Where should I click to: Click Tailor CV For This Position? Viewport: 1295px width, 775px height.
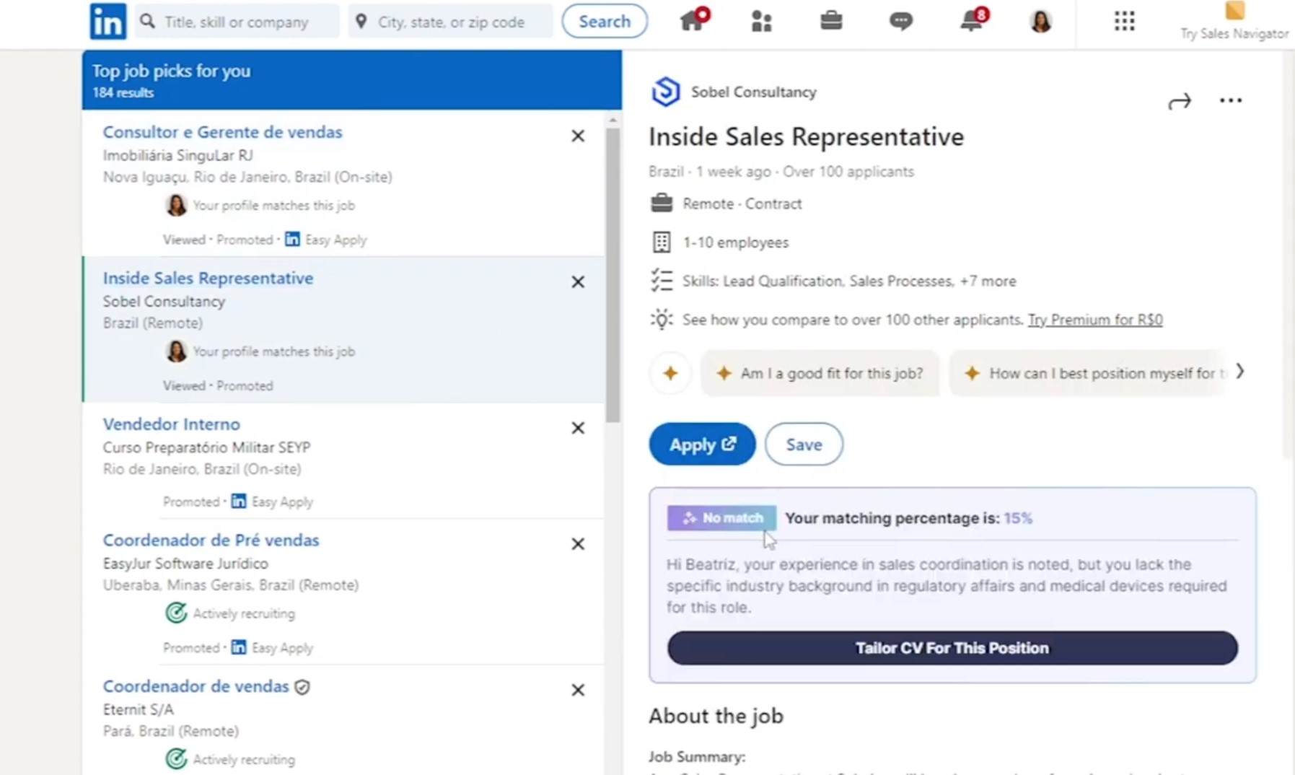952,648
